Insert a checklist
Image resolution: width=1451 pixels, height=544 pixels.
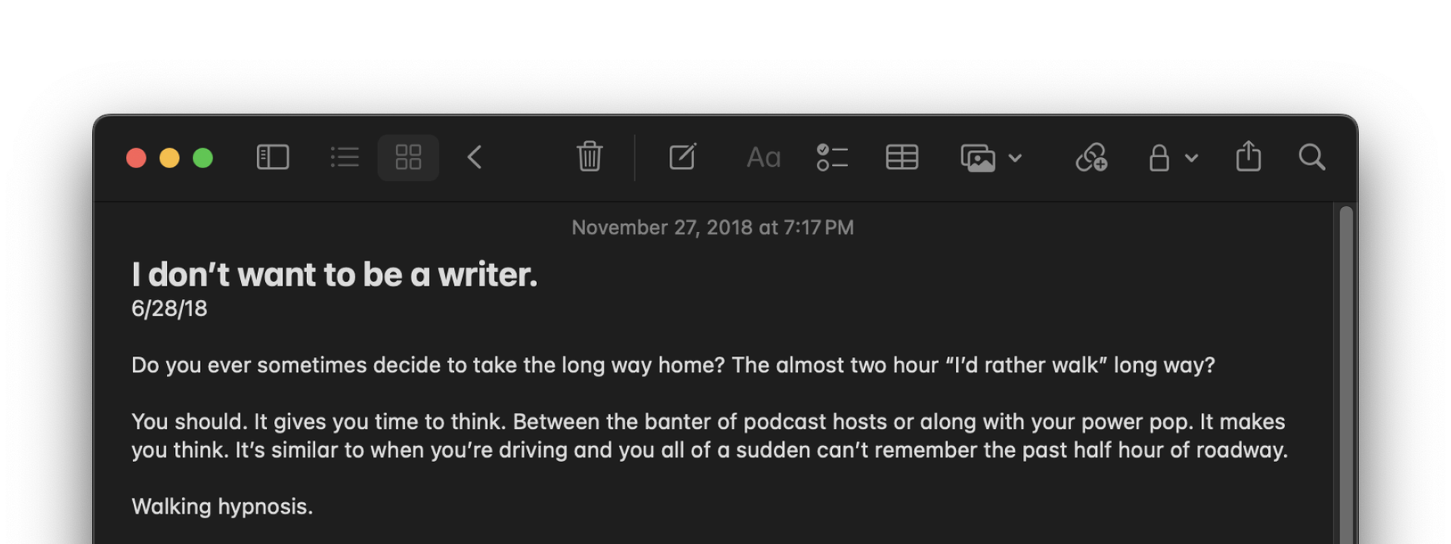832,157
